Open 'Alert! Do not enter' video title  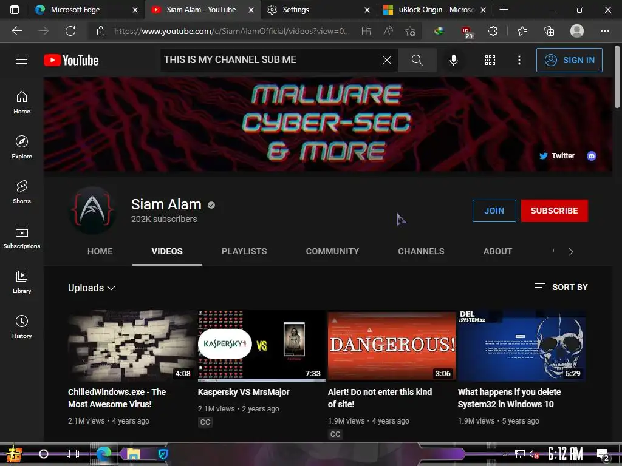pyautogui.click(x=380, y=398)
